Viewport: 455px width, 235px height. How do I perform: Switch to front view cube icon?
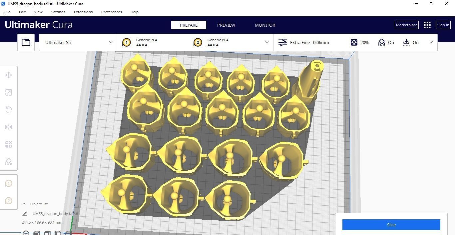point(37,233)
